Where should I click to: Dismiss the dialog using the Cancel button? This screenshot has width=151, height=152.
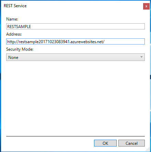[131, 143]
